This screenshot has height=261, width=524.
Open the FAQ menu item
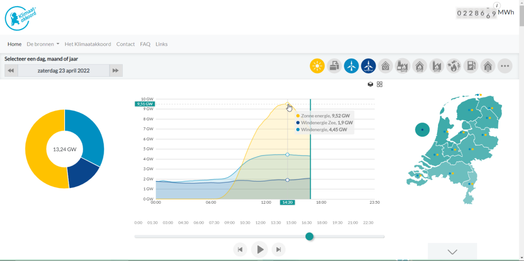(145, 44)
